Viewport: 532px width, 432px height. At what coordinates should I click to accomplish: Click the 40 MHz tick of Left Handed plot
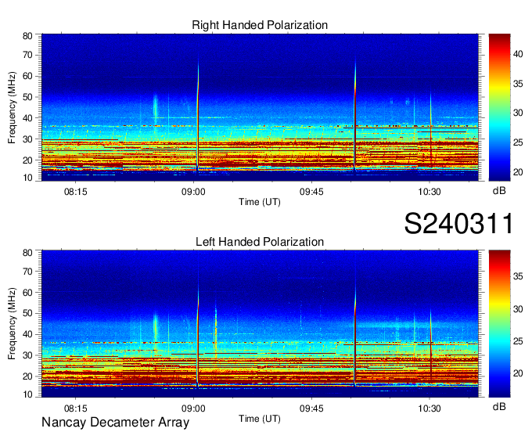point(27,334)
